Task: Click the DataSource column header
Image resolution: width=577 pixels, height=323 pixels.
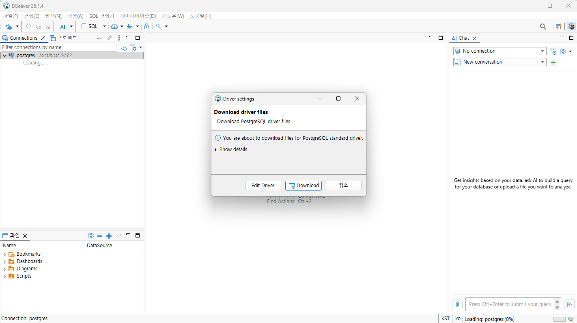Action: [114, 245]
